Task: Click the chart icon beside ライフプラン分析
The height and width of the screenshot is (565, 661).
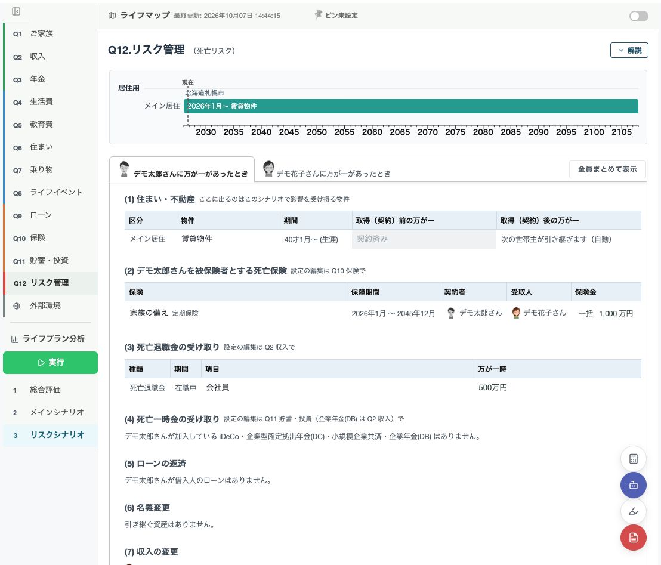Action: coord(15,339)
